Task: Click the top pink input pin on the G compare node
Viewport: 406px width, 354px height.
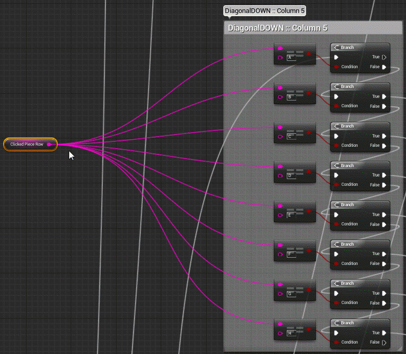Action: point(280,285)
